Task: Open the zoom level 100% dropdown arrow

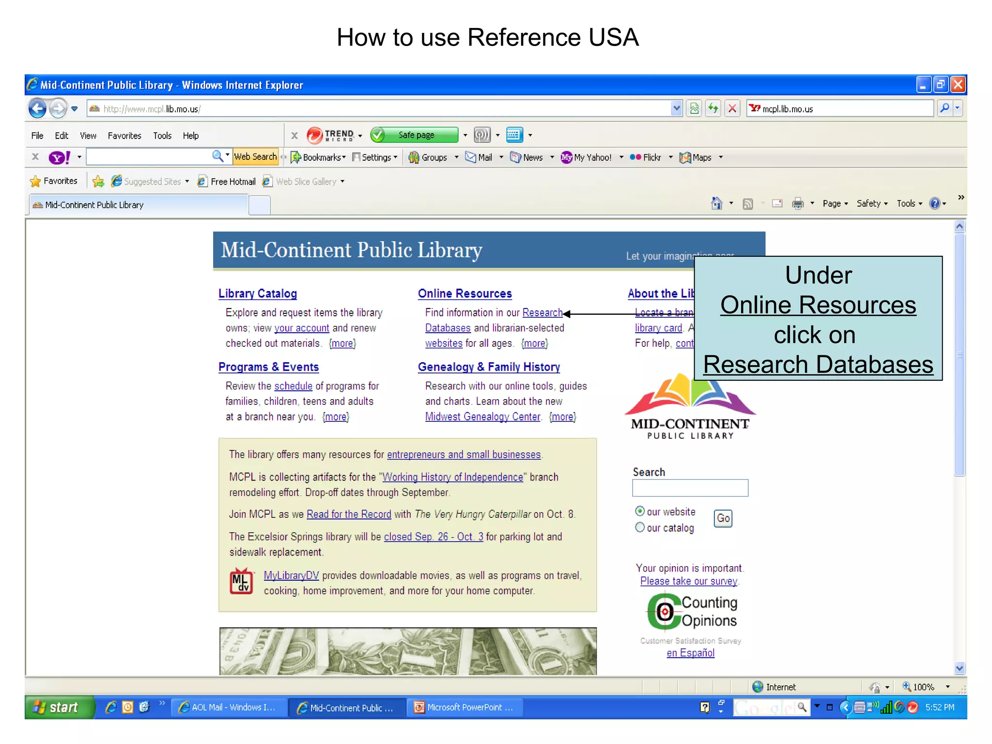Action: pyautogui.click(x=948, y=687)
